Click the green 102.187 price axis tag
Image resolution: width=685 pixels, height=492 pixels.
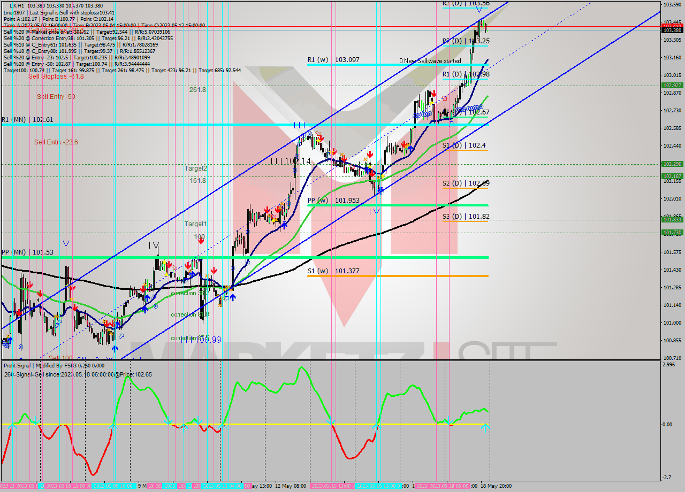click(x=672, y=176)
